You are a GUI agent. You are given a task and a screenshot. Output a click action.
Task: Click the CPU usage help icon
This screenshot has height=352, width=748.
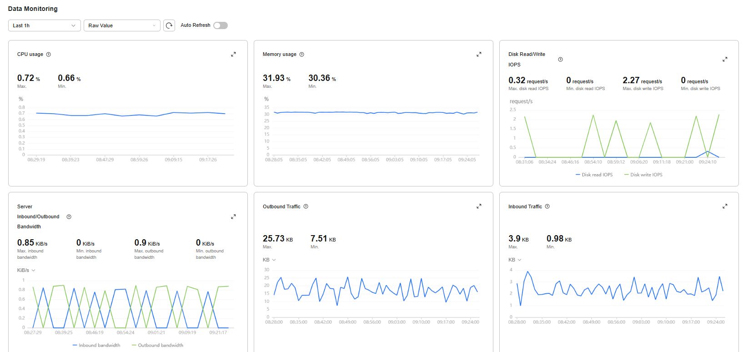coord(49,54)
